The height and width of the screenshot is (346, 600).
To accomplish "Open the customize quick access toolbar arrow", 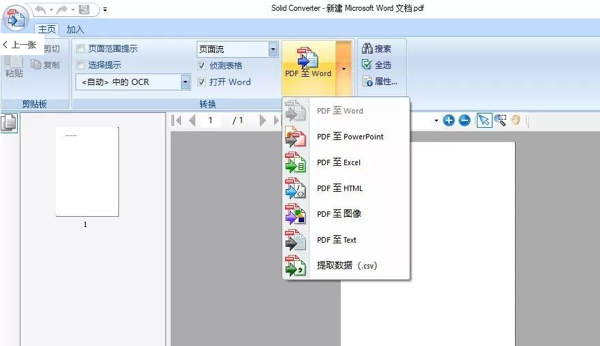I will [105, 10].
